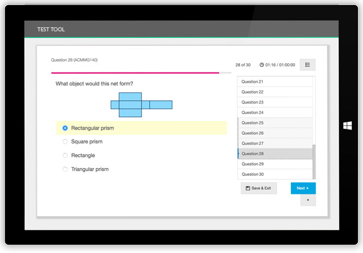This screenshot has width=363, height=253.
Task: Jump to Question 27
Action: (275, 143)
